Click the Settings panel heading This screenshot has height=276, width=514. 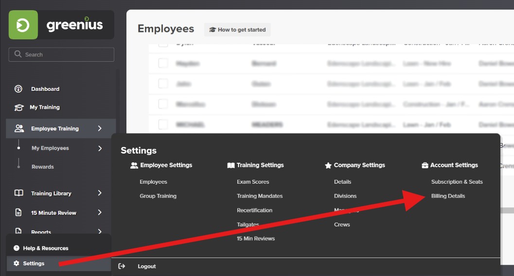point(139,150)
